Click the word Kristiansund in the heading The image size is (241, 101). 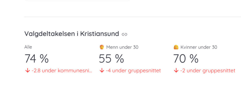[x=100, y=34]
